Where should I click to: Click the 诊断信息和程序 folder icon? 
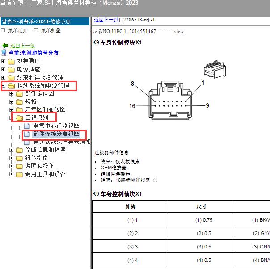pos(19,150)
